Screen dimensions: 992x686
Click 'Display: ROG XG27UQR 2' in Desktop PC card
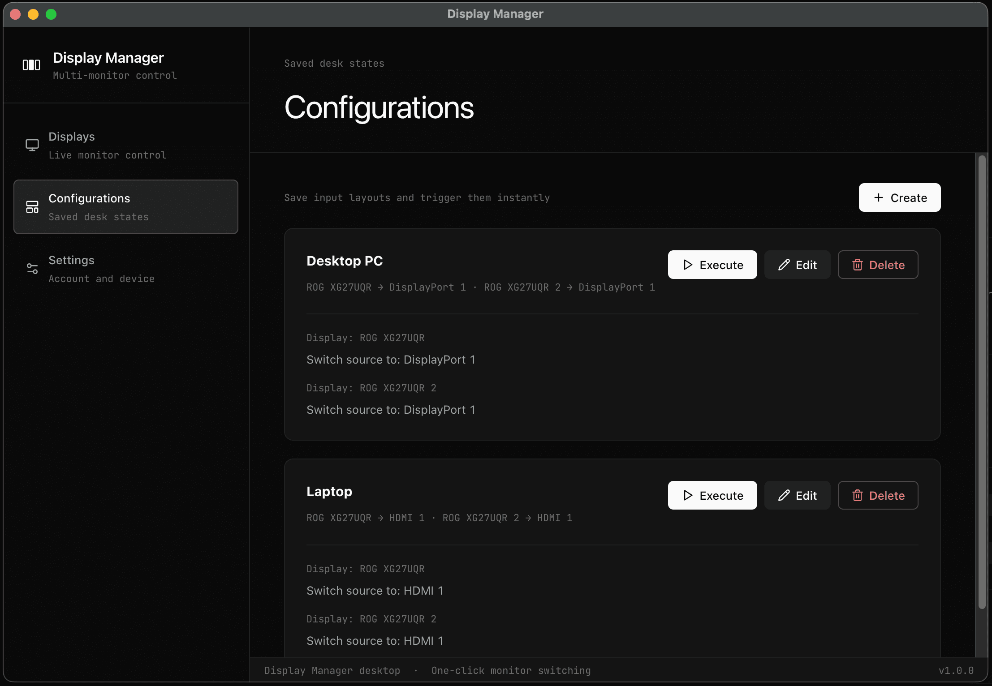coord(371,388)
